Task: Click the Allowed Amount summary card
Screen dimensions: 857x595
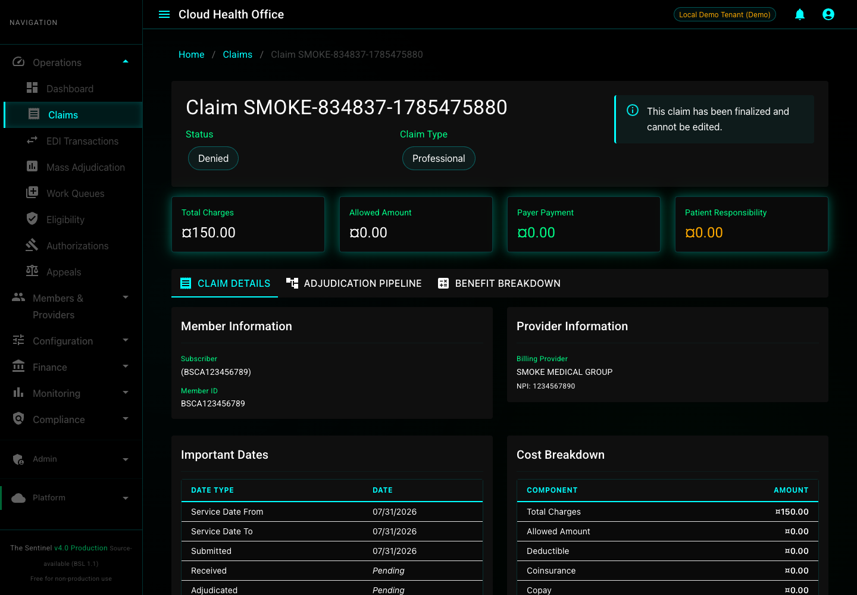Action: 416,224
